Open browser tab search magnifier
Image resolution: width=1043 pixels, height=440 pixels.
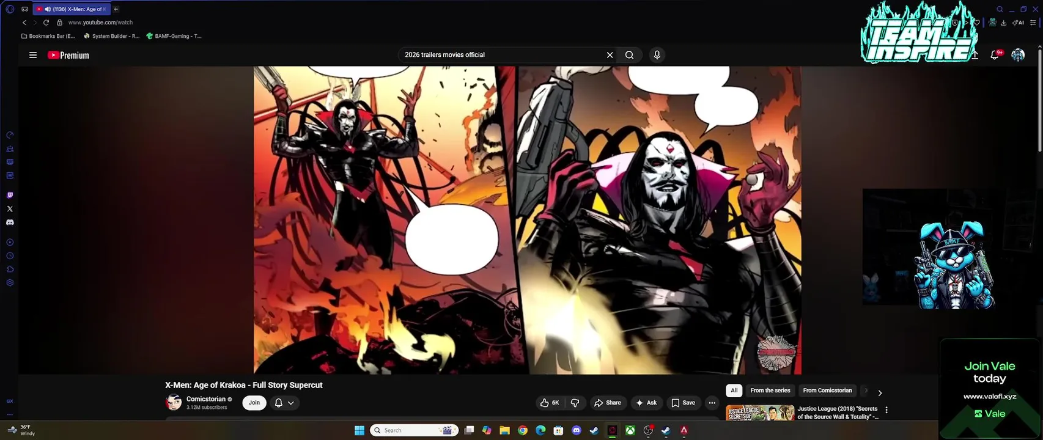coord(1000,9)
